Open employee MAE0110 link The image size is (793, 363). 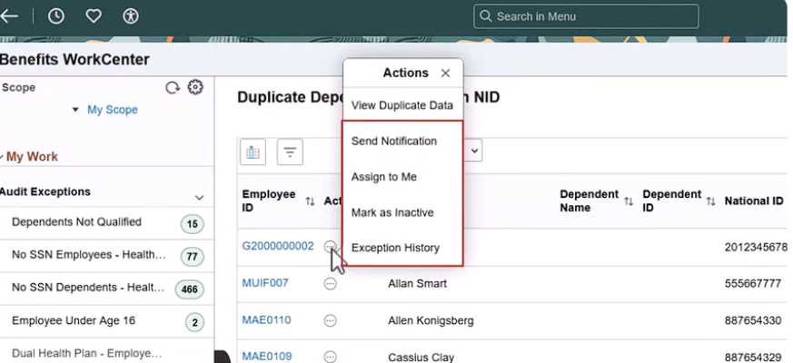[266, 320]
